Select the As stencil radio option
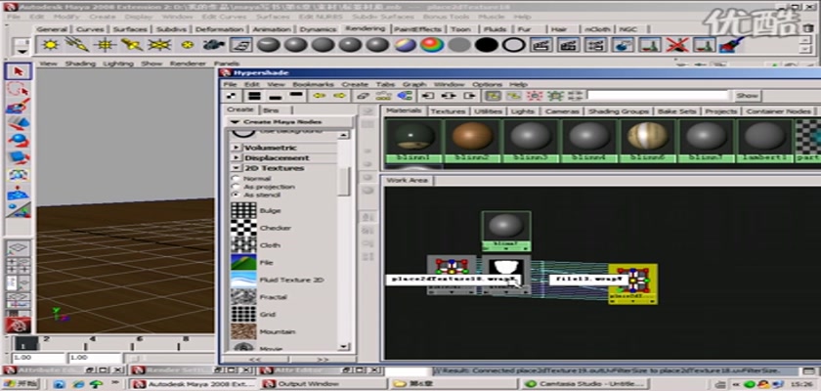 point(237,195)
